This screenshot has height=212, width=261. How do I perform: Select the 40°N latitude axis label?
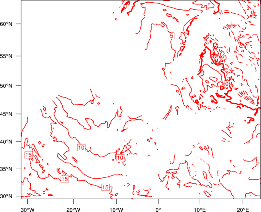[x=6, y=142]
